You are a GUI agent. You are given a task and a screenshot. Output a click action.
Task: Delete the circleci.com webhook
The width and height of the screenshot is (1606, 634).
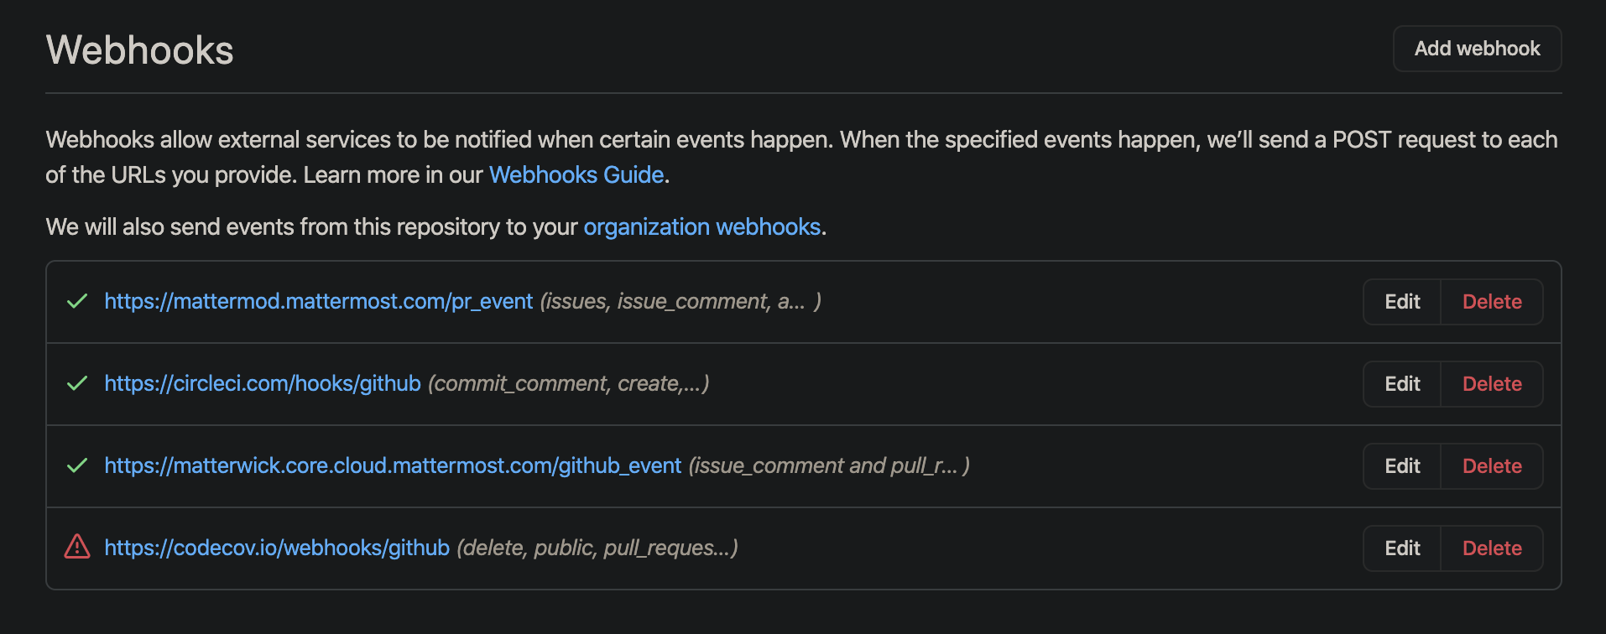click(1491, 383)
